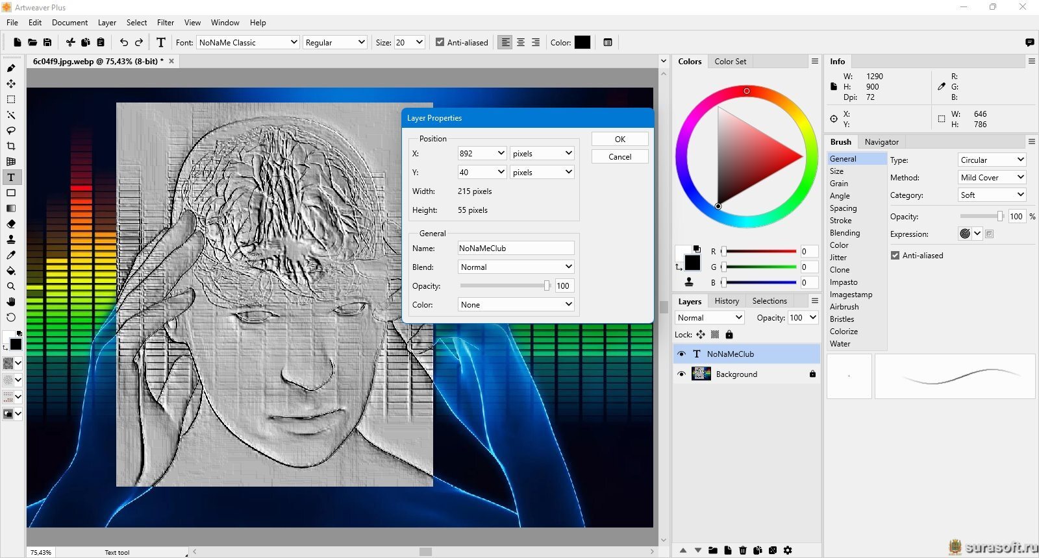Open the brush Method dropdown Mild Cover
This screenshot has width=1039, height=558.
coord(992,177)
